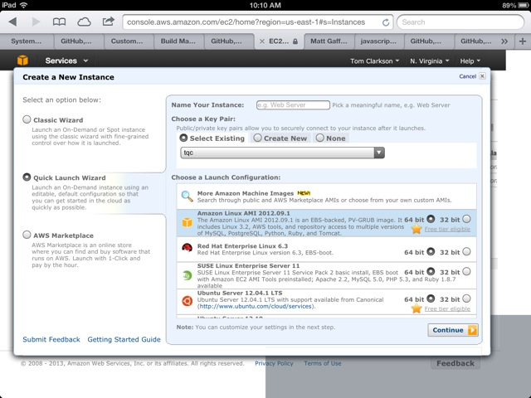This screenshot has width=531, height=398.
Task: Click the Ubuntu logo icon
Action: [x=187, y=301]
